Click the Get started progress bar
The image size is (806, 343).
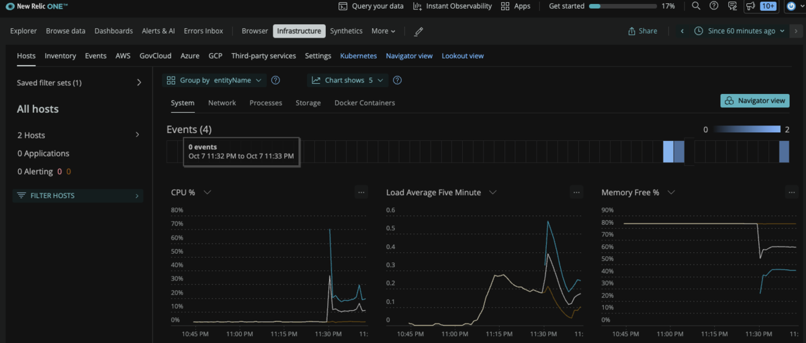pos(623,6)
